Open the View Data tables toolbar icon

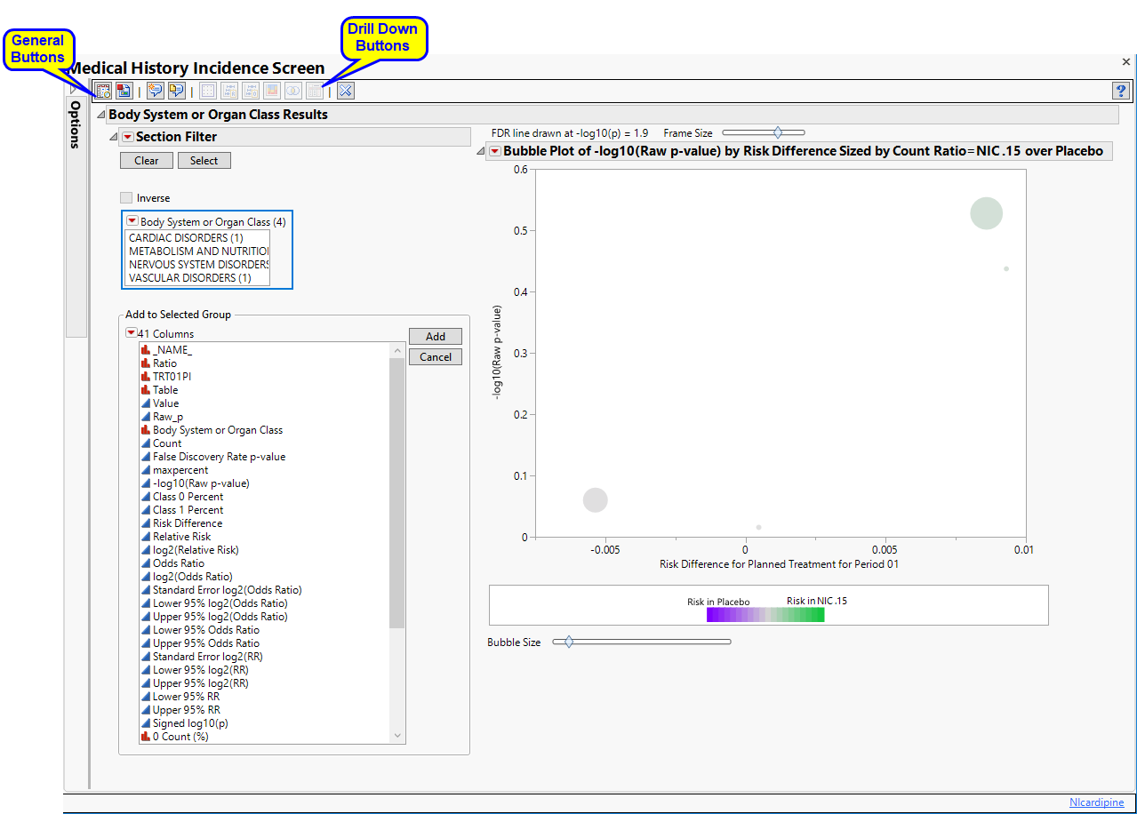coord(103,91)
